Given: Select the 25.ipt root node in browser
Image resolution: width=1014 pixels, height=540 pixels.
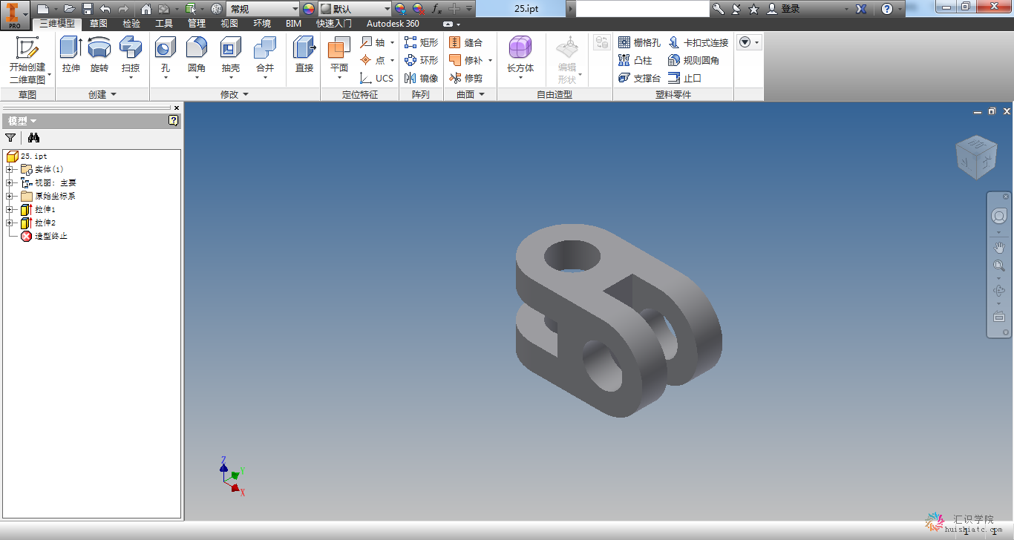Looking at the screenshot, I should (27, 156).
